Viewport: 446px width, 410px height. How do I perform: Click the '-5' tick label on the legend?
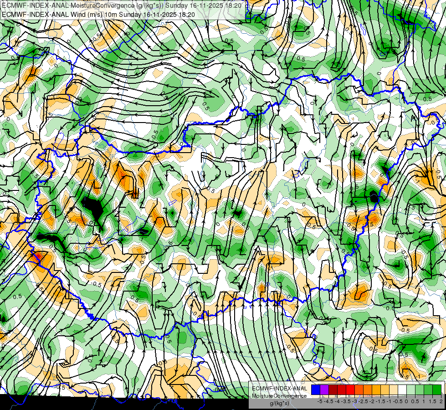(320, 401)
